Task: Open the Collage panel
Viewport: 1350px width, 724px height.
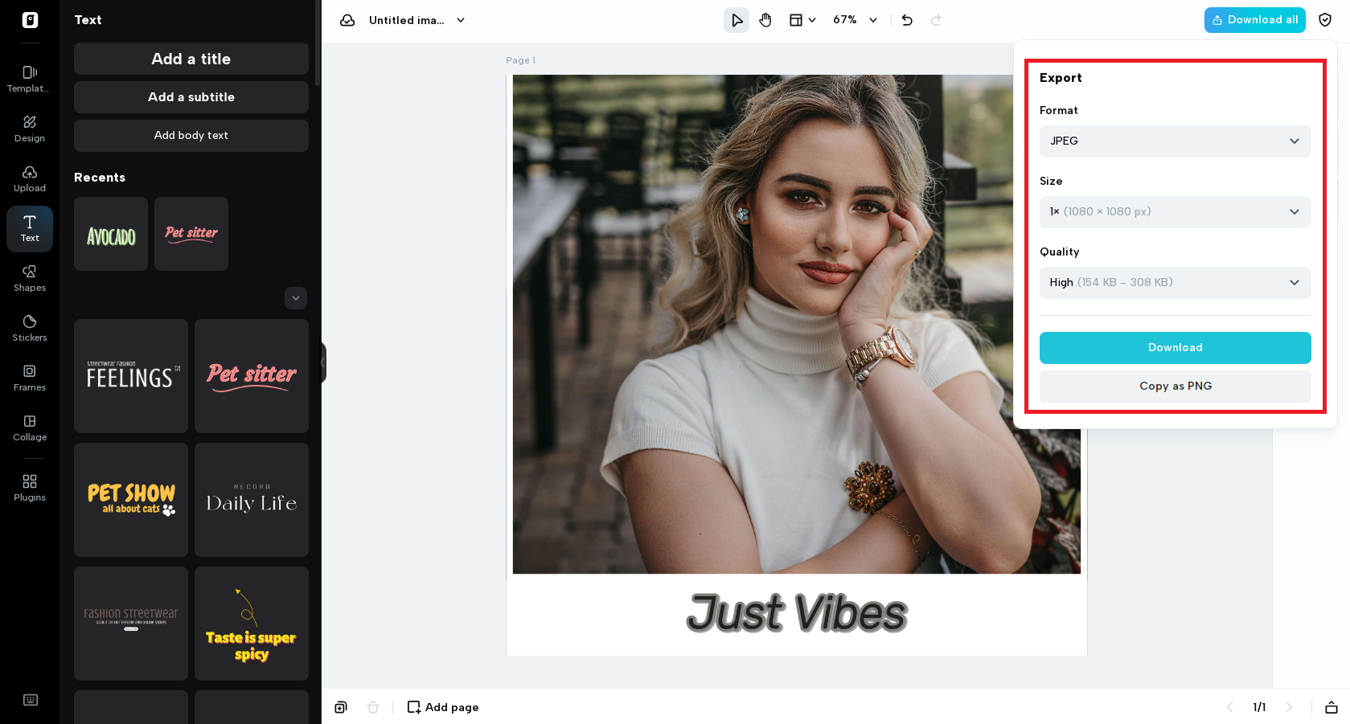Action: coord(29,427)
